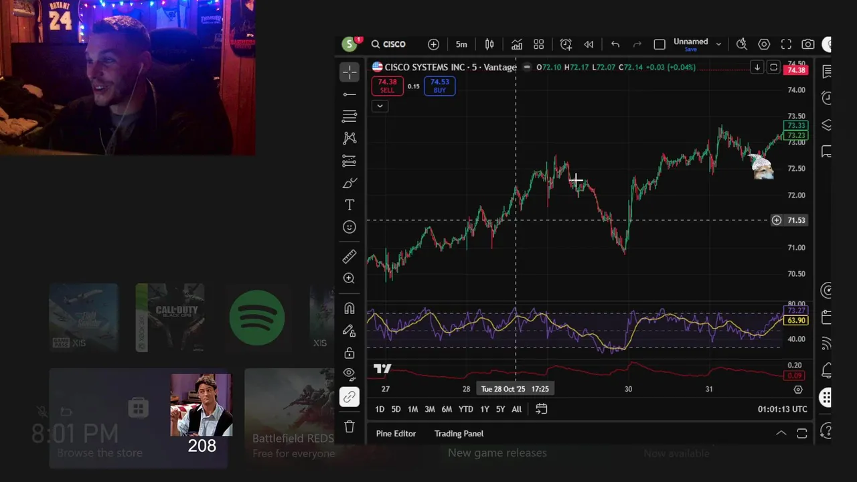Select the Text annotation tool
The height and width of the screenshot is (482, 857).
(x=349, y=205)
